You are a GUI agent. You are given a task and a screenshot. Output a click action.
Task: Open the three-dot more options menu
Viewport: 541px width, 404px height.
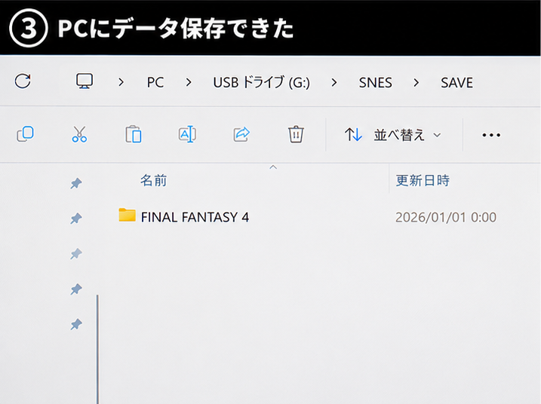[x=491, y=135]
